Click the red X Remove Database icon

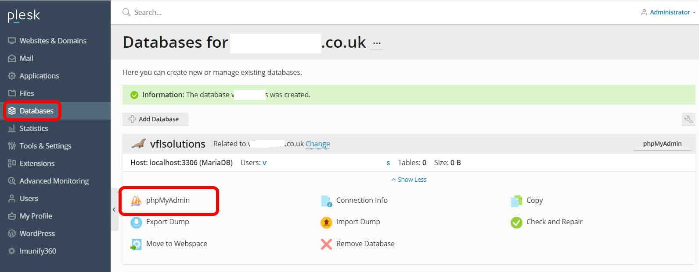326,244
